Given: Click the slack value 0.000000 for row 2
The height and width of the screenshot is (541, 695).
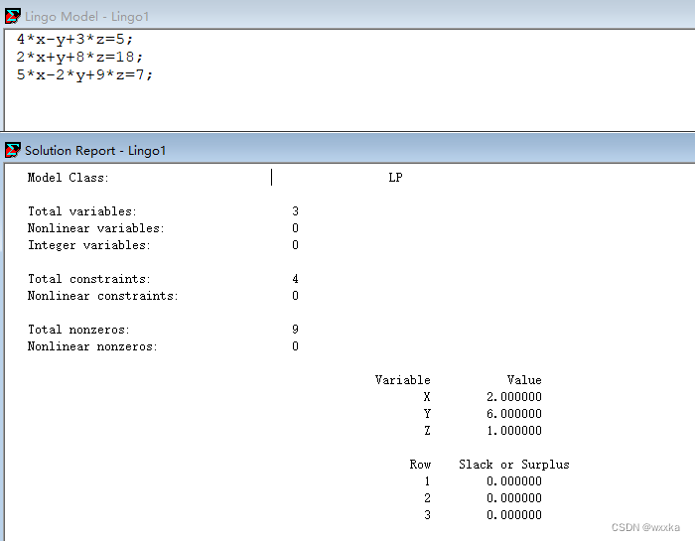Looking at the screenshot, I should pyautogui.click(x=514, y=498).
